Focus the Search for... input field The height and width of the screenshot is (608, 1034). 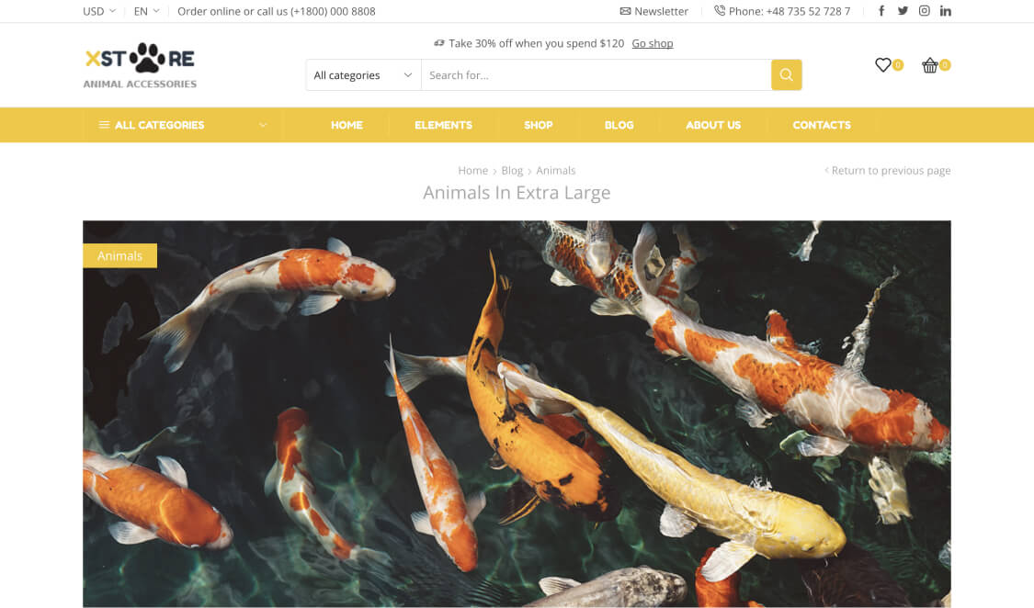597,75
